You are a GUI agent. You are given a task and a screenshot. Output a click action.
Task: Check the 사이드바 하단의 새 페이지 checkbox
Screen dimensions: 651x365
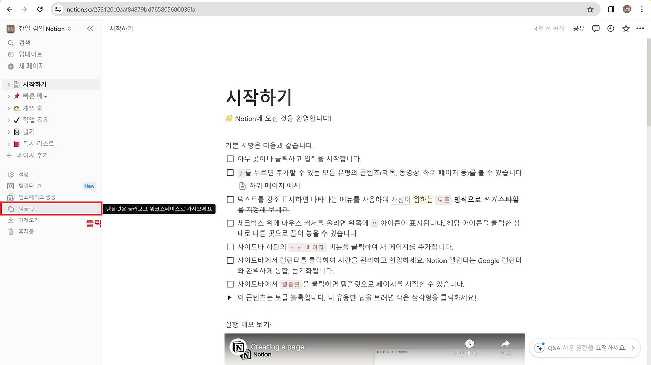[230, 247]
